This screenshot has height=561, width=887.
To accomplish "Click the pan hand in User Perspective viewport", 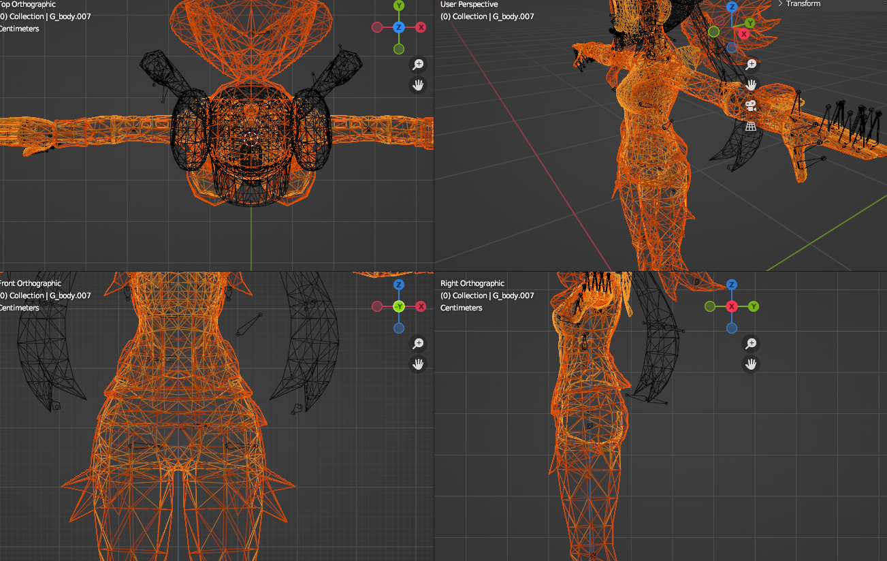I will click(751, 85).
